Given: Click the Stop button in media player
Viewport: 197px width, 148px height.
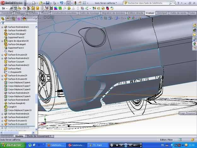Looking at the screenshot, I should click(x=117, y=145).
